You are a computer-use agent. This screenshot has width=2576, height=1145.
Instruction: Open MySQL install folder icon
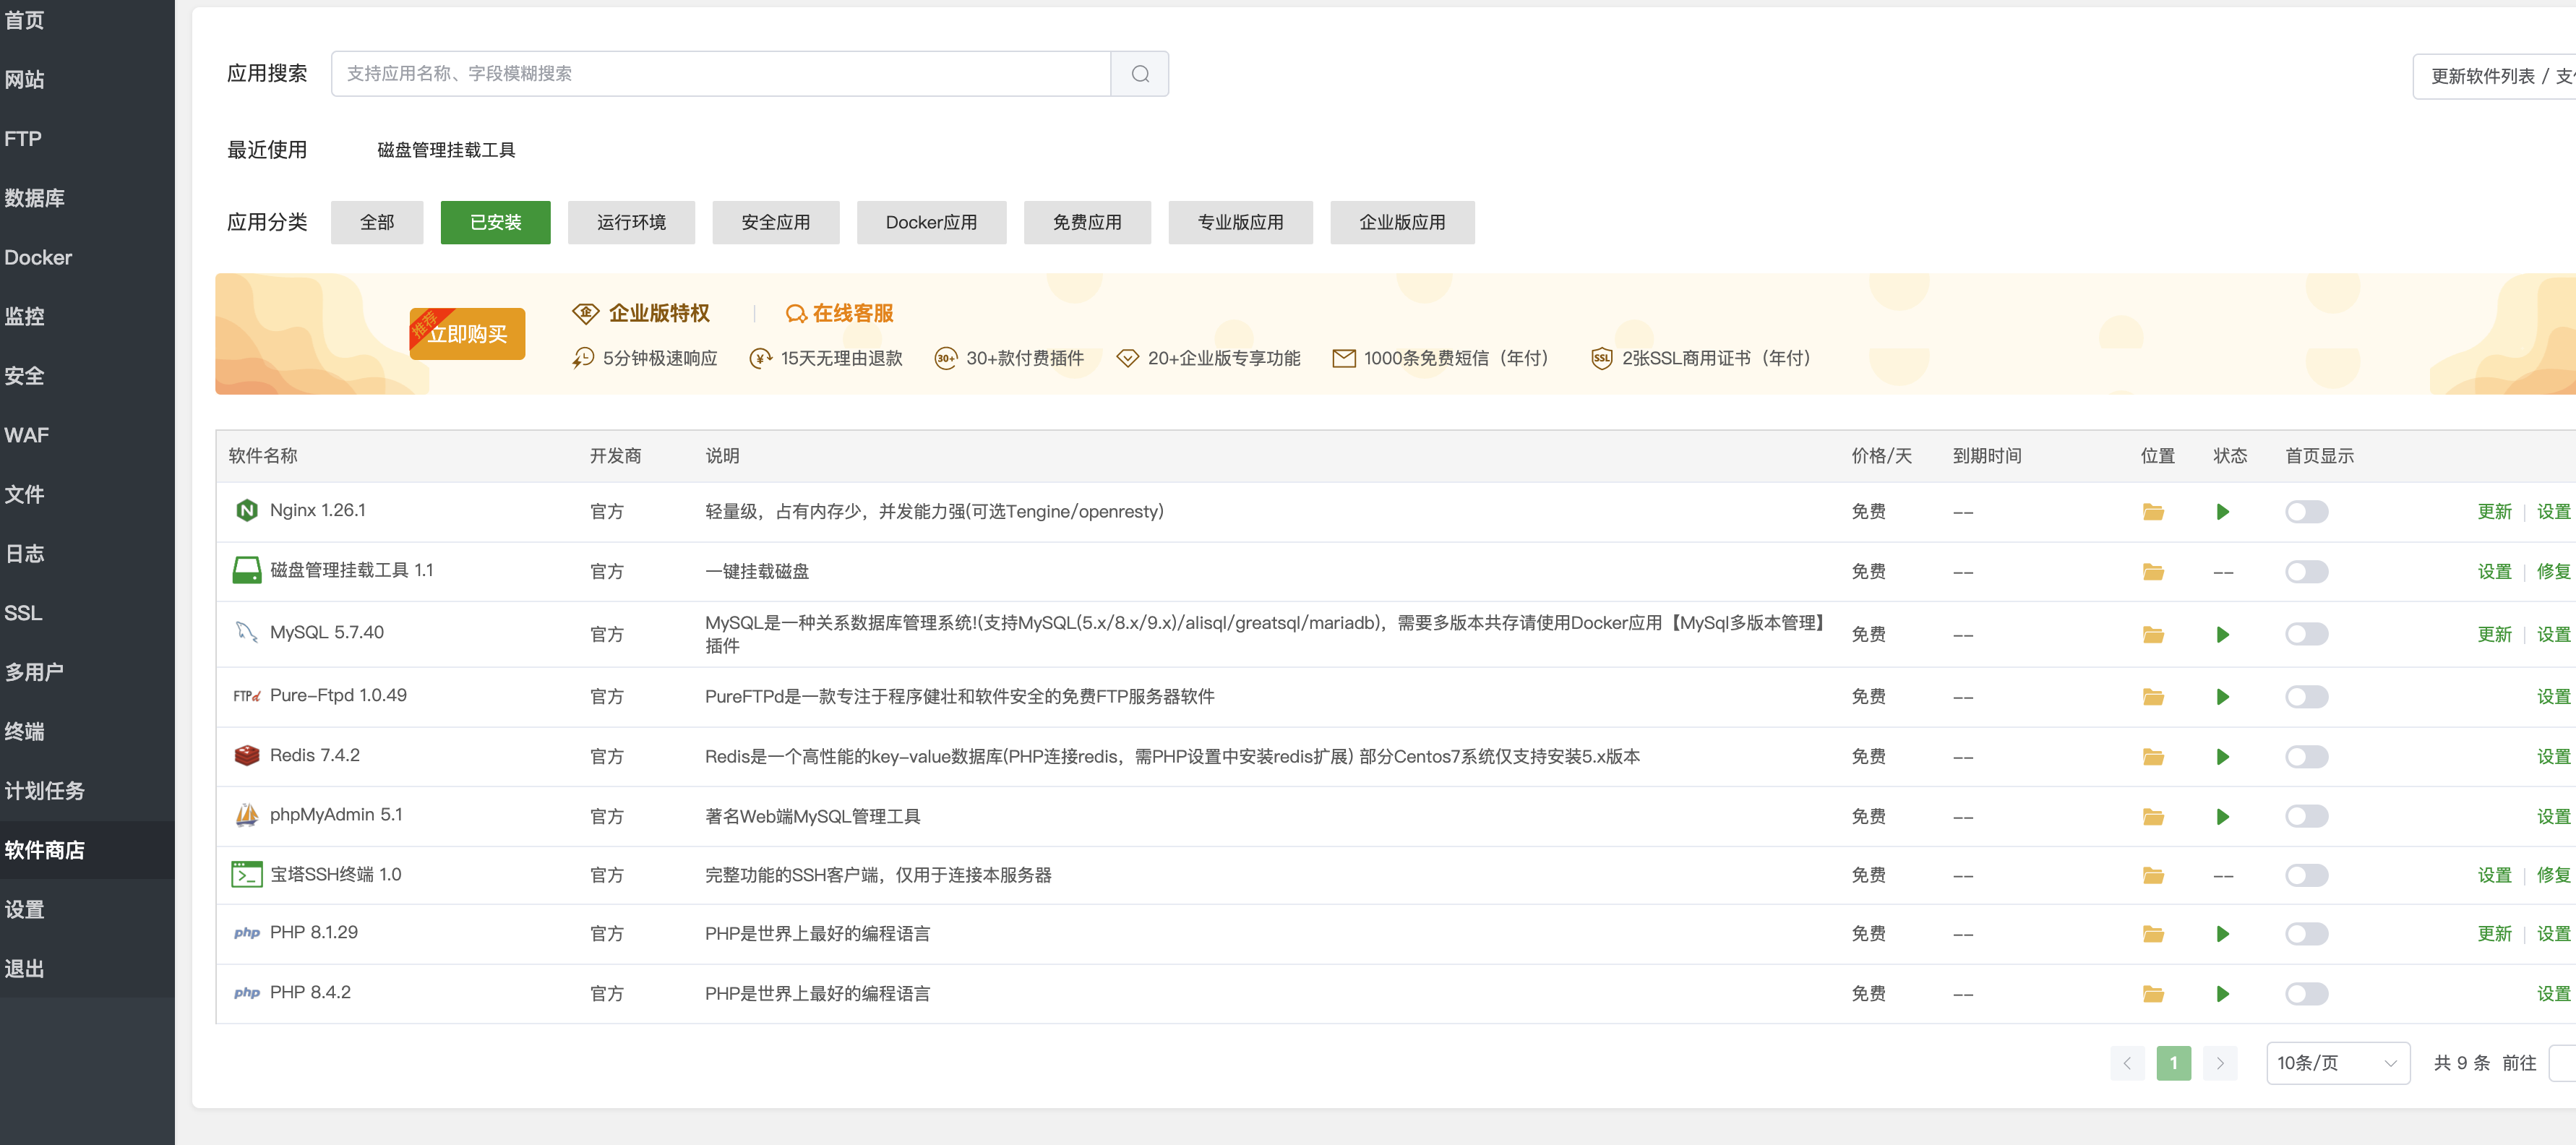tap(2153, 635)
